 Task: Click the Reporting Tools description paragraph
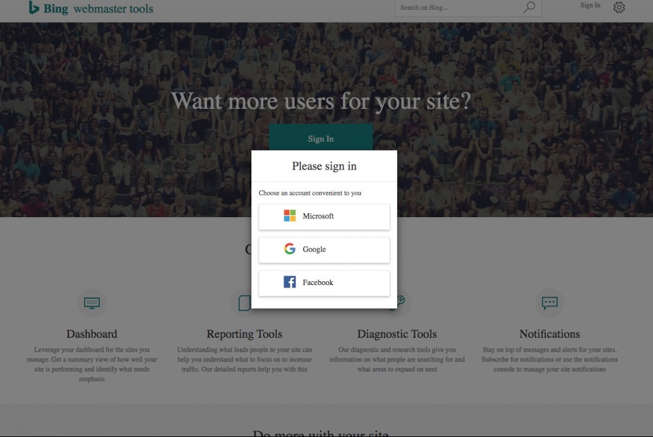(x=244, y=359)
